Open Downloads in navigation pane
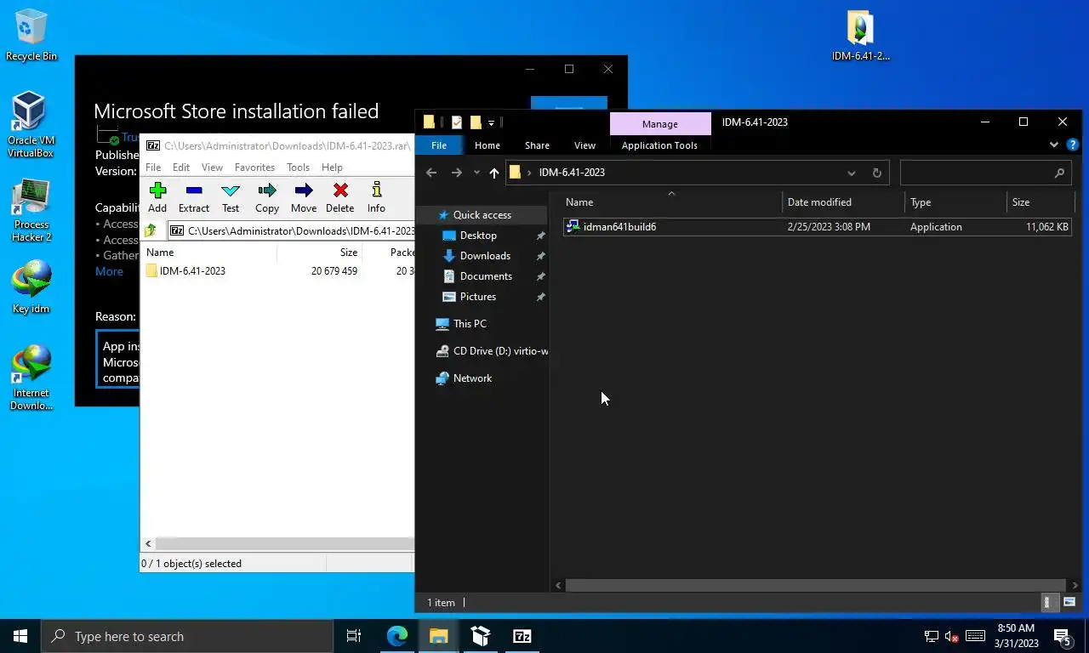1089x653 pixels. click(x=485, y=256)
